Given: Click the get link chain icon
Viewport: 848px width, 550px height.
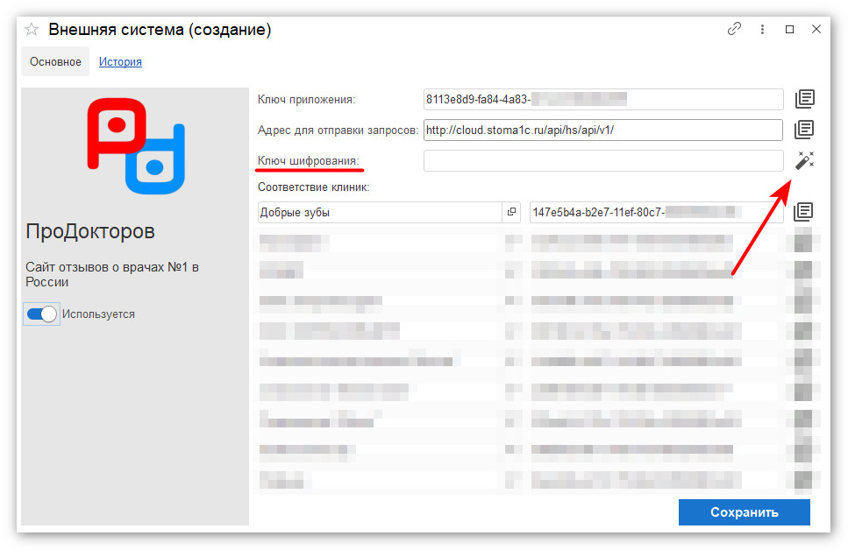Looking at the screenshot, I should click(x=734, y=29).
